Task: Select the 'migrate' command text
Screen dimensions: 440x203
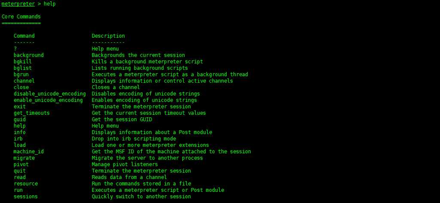Action: pyautogui.click(x=24, y=158)
